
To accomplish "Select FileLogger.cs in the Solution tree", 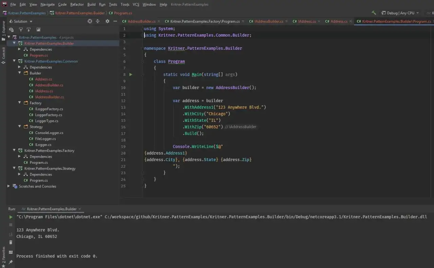I will [45, 139].
